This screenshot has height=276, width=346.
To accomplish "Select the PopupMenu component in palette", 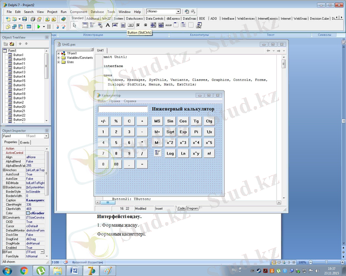I will pyautogui.click(x=100, y=25).
